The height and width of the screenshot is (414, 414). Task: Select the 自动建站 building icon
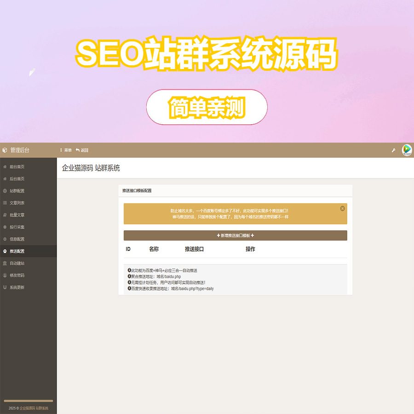(x=5, y=263)
